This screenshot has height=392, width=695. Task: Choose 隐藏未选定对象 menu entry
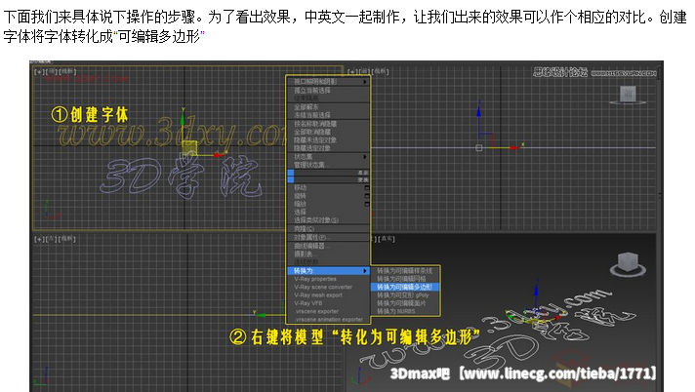[328, 140]
